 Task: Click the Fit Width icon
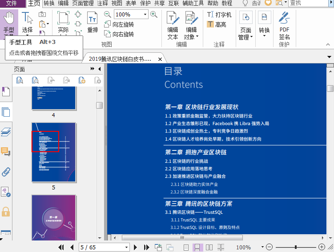[x=78, y=24]
